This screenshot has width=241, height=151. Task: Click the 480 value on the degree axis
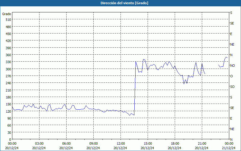8,27
